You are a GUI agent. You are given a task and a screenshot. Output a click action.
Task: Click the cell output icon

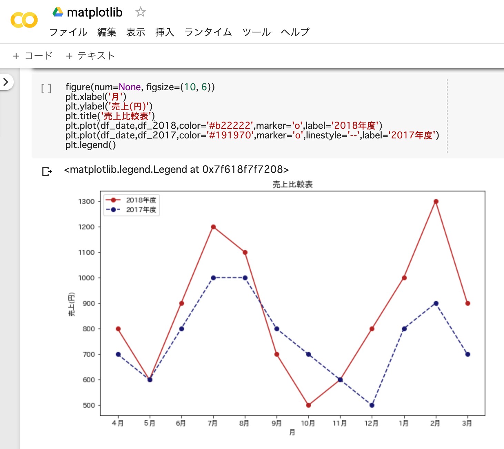[47, 171]
